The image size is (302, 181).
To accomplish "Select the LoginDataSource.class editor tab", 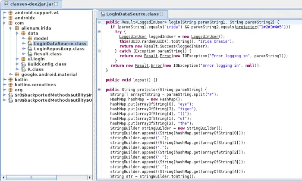I will click(132, 14).
